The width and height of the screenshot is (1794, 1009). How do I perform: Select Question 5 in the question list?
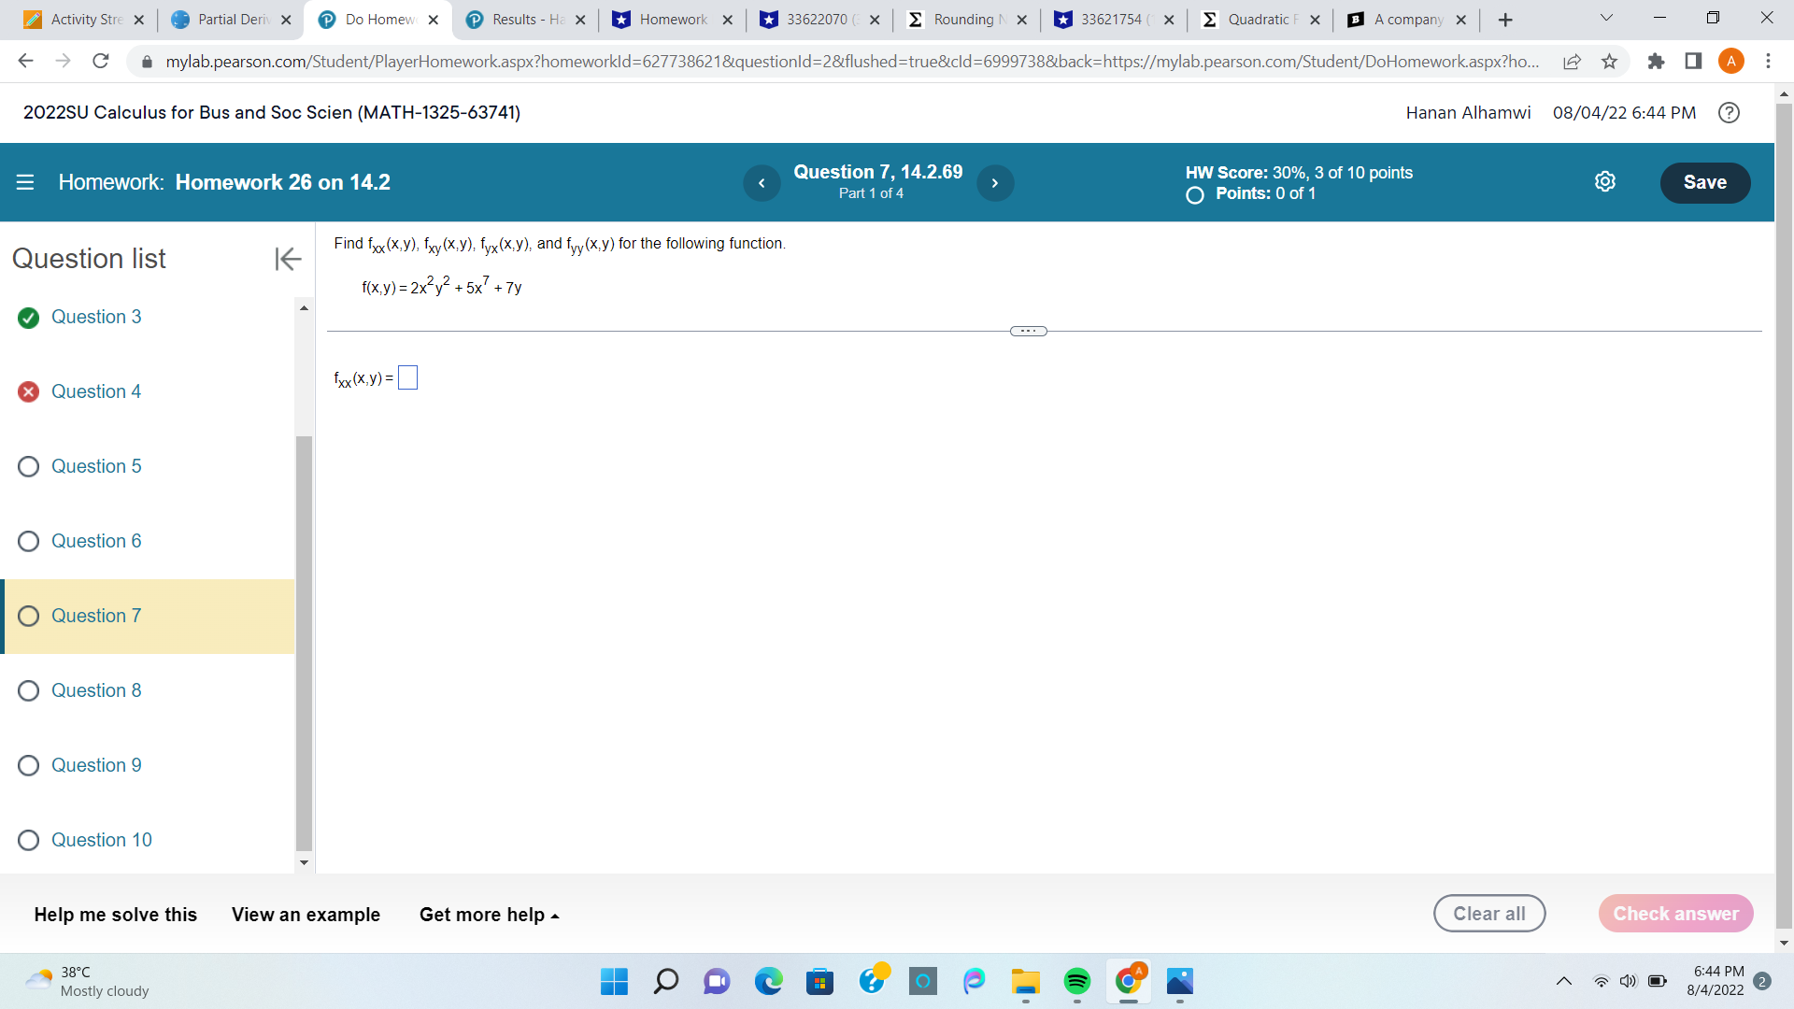96,466
